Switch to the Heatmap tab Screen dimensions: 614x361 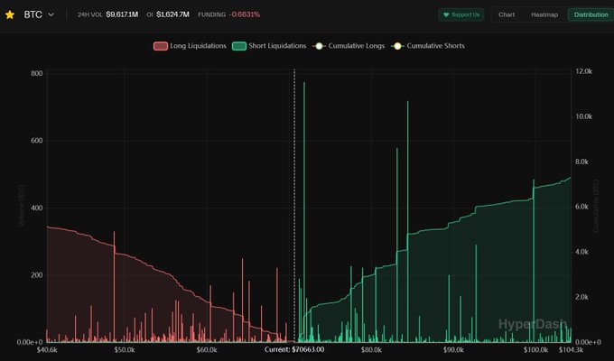(x=544, y=14)
